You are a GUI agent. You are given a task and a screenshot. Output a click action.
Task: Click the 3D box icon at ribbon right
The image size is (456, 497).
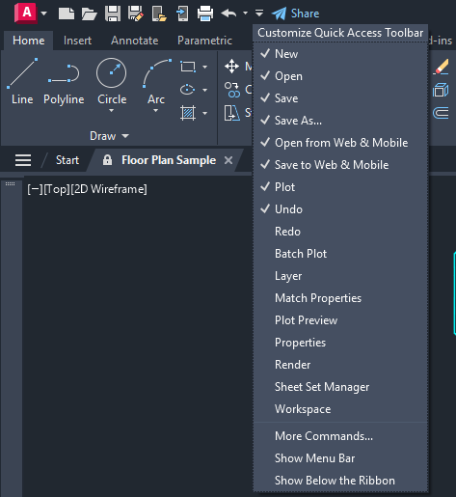pos(441,90)
